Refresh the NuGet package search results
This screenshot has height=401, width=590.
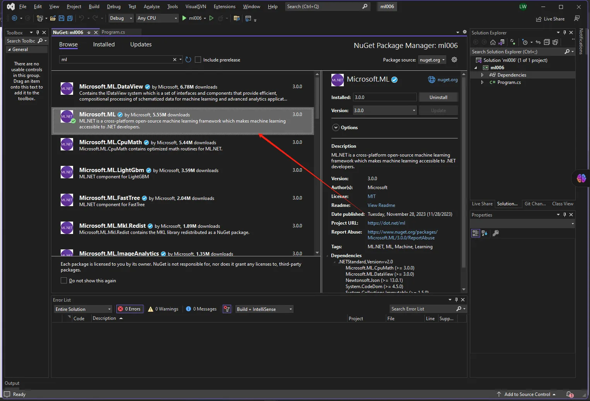[x=188, y=60]
